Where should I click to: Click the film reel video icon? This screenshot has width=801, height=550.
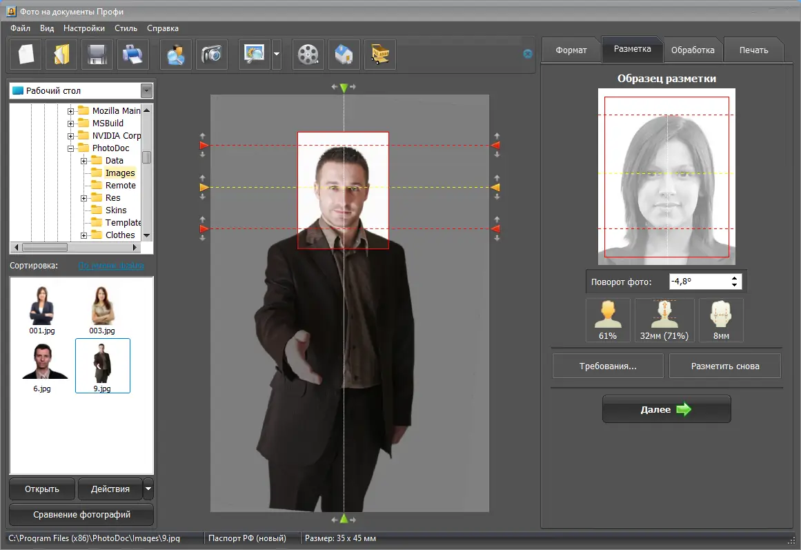[x=308, y=55]
